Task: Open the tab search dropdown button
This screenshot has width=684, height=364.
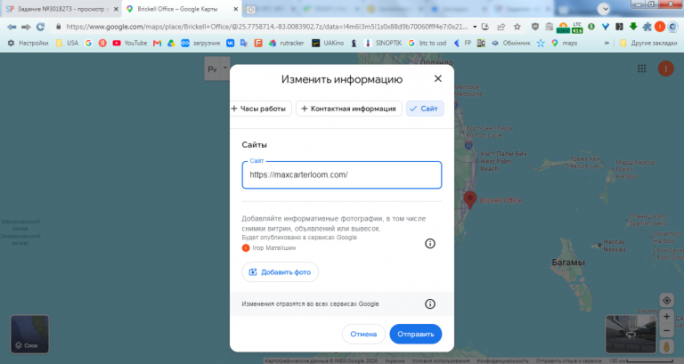Action: [x=604, y=9]
